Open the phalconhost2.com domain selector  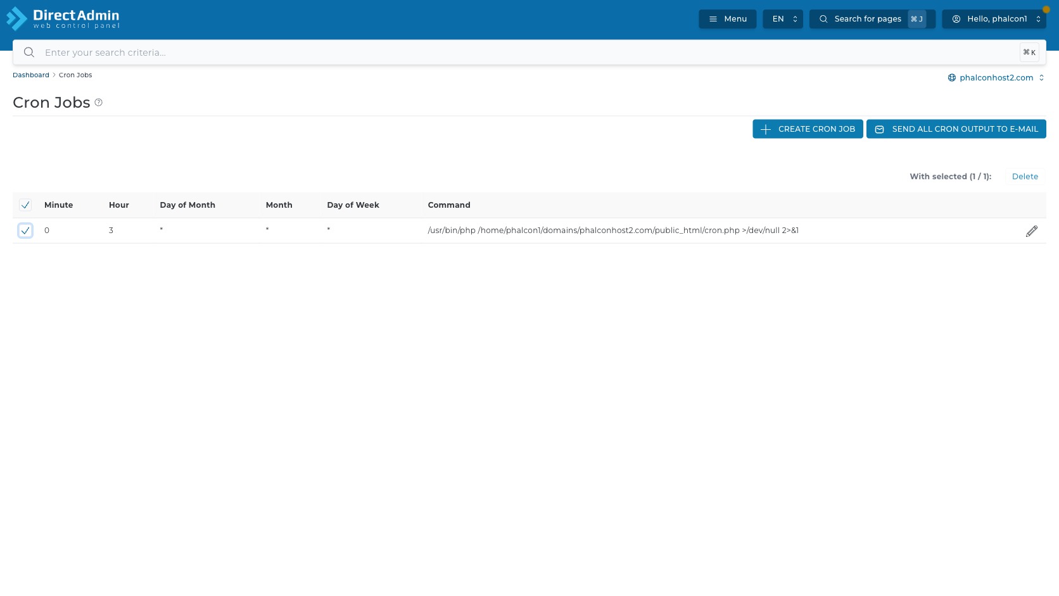coord(996,78)
